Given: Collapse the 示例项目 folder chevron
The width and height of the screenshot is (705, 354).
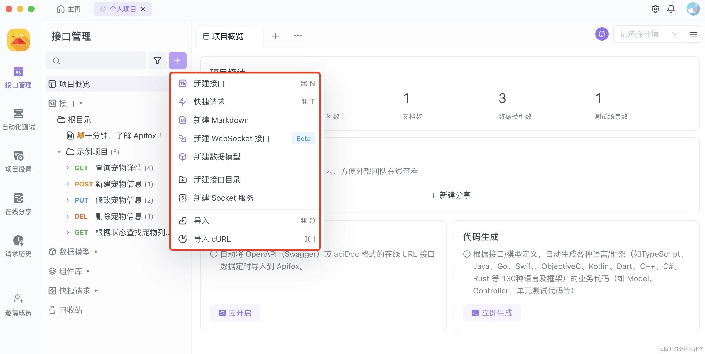Looking at the screenshot, I should (59, 152).
